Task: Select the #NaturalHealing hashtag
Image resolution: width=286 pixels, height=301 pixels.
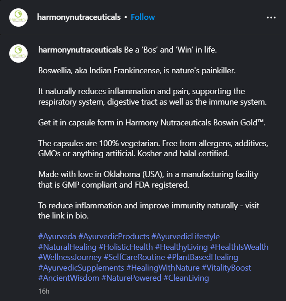Action: [67, 247]
